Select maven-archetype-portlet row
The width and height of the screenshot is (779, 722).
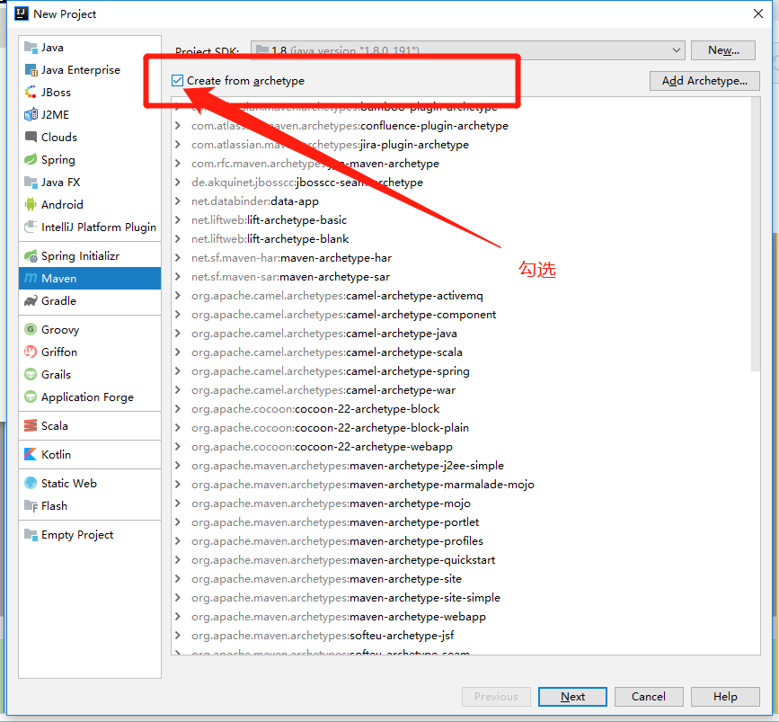click(465, 522)
